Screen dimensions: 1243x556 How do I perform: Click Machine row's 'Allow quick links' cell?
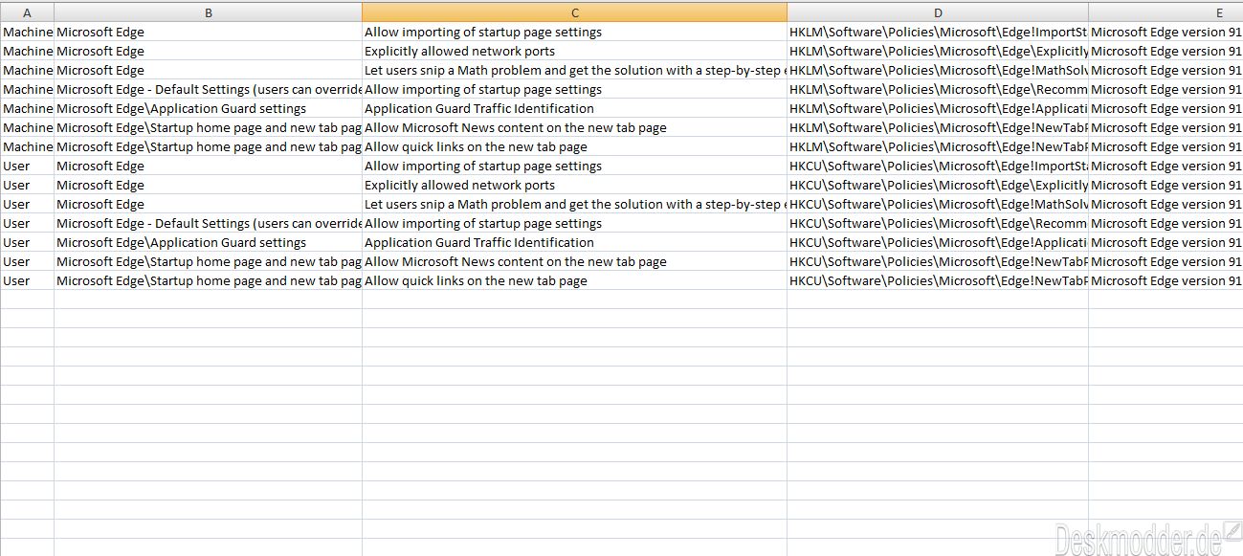pyautogui.click(x=574, y=146)
